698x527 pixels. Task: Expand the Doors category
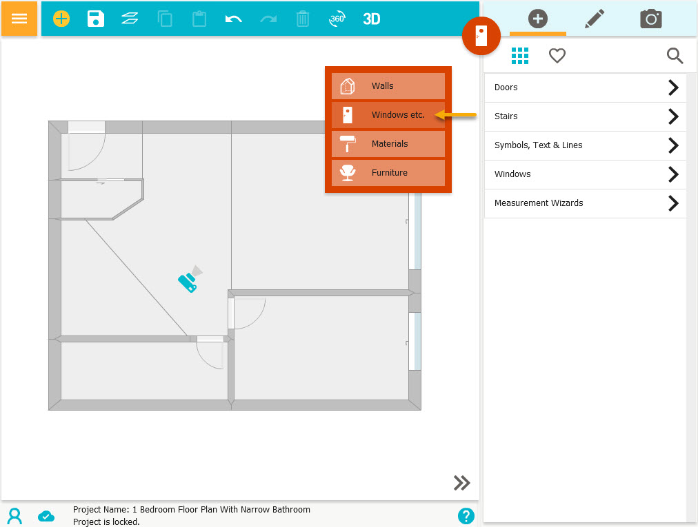point(585,87)
